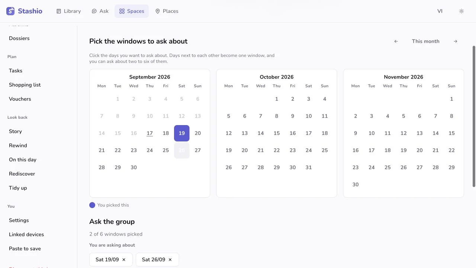The width and height of the screenshot is (476, 268).
Task: Jump back to This month
Action: click(x=426, y=41)
